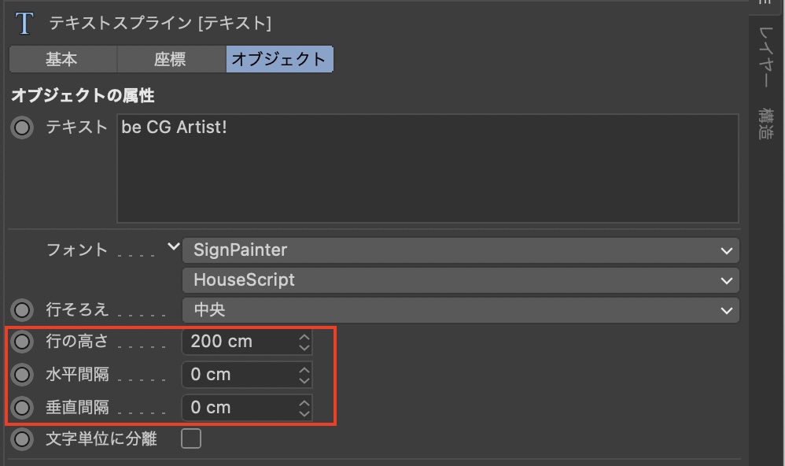This screenshot has width=785, height=466.
Task: Click the animation dot beside 文字単位に分離
Action: coord(23,439)
